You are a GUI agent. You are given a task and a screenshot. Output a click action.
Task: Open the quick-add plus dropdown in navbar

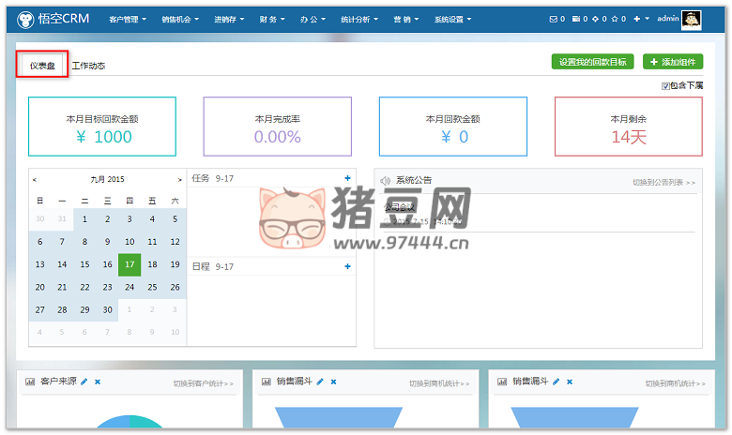[x=641, y=19]
